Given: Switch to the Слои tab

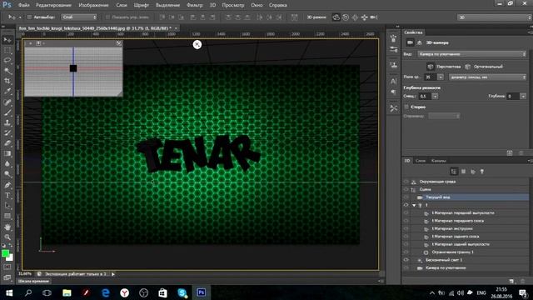Looking at the screenshot, I should [421, 161].
